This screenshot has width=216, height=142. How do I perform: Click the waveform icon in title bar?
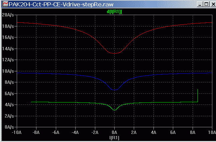pos(5,4)
